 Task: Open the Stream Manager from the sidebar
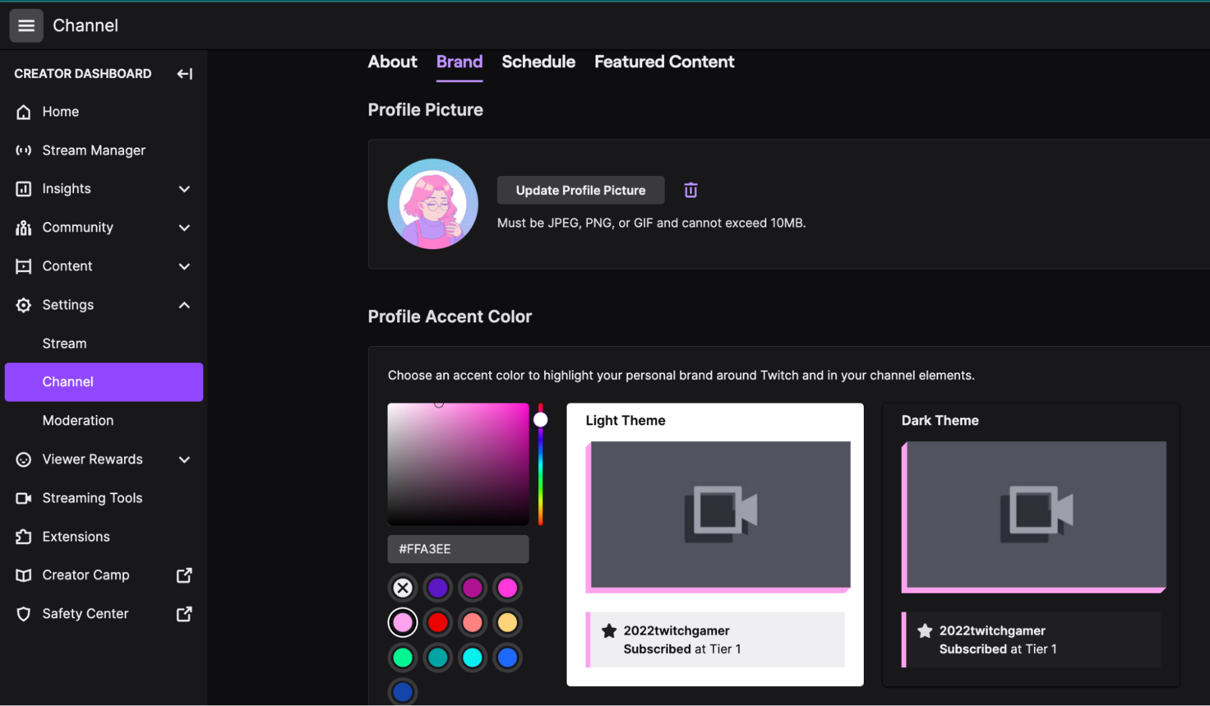(x=94, y=150)
